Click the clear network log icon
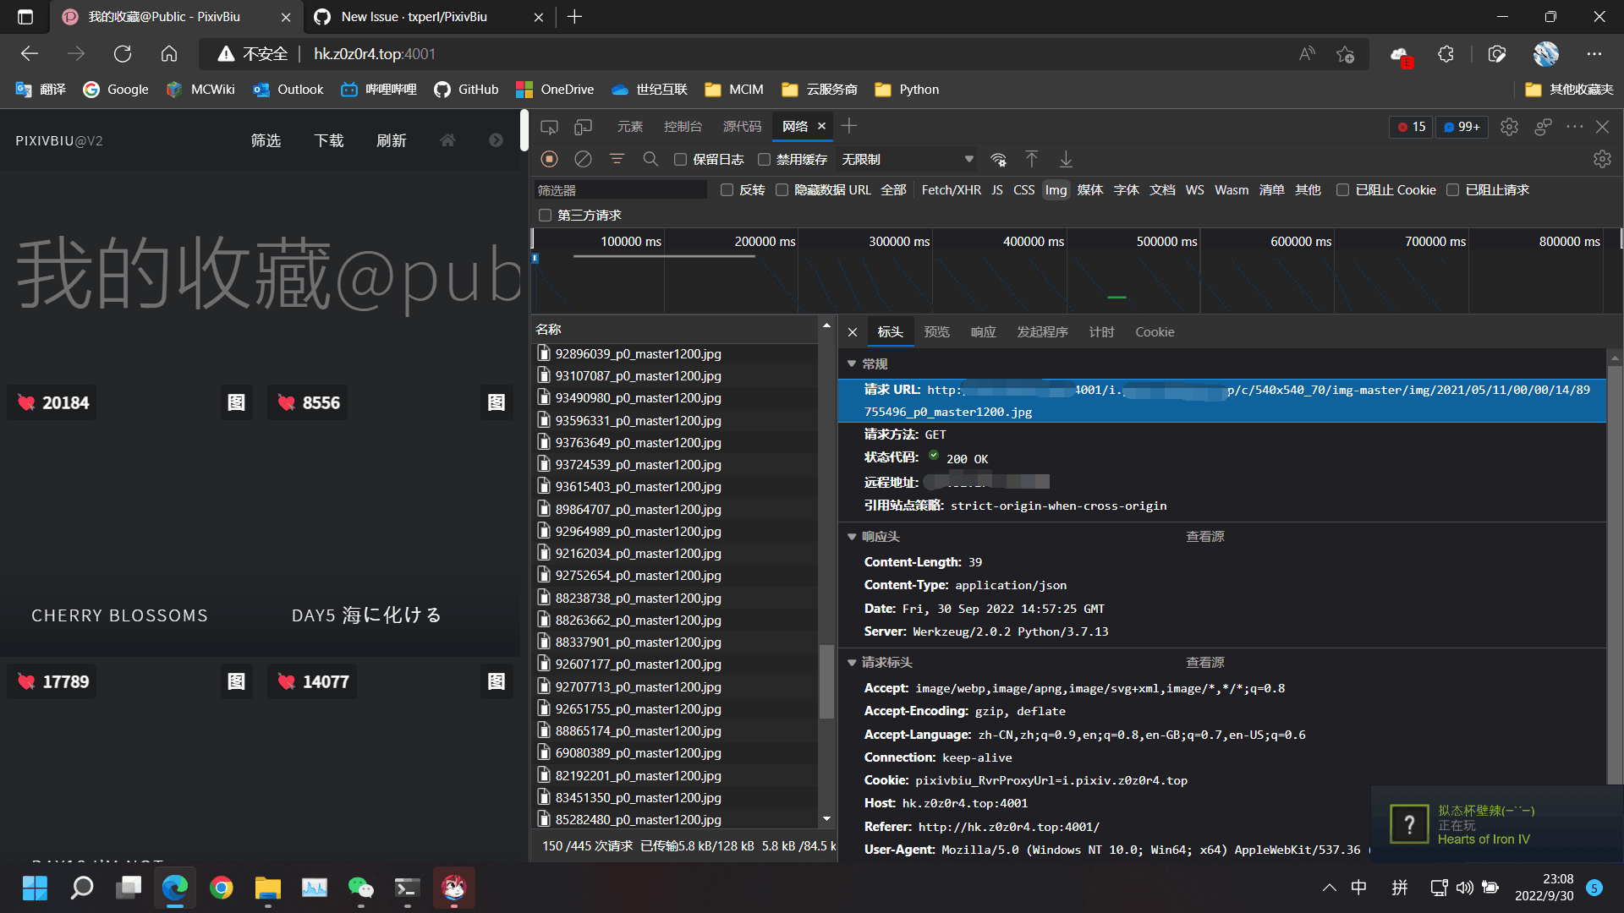 (x=583, y=159)
